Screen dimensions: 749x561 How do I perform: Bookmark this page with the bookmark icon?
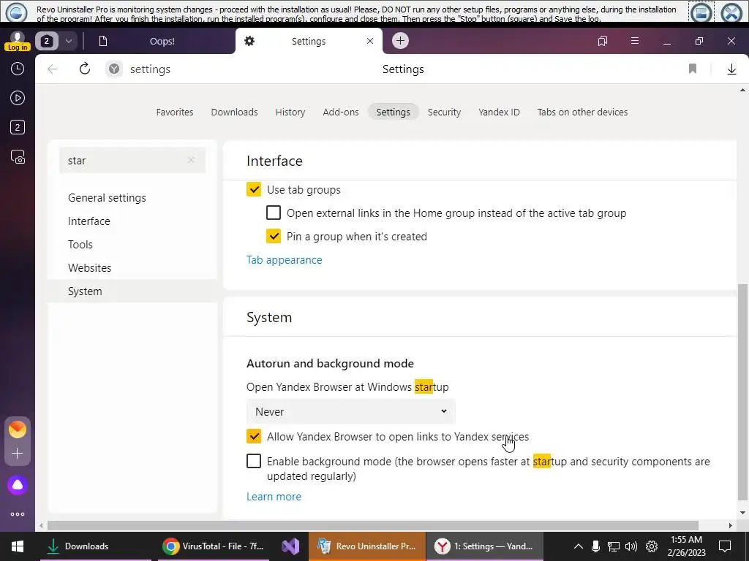coord(693,69)
